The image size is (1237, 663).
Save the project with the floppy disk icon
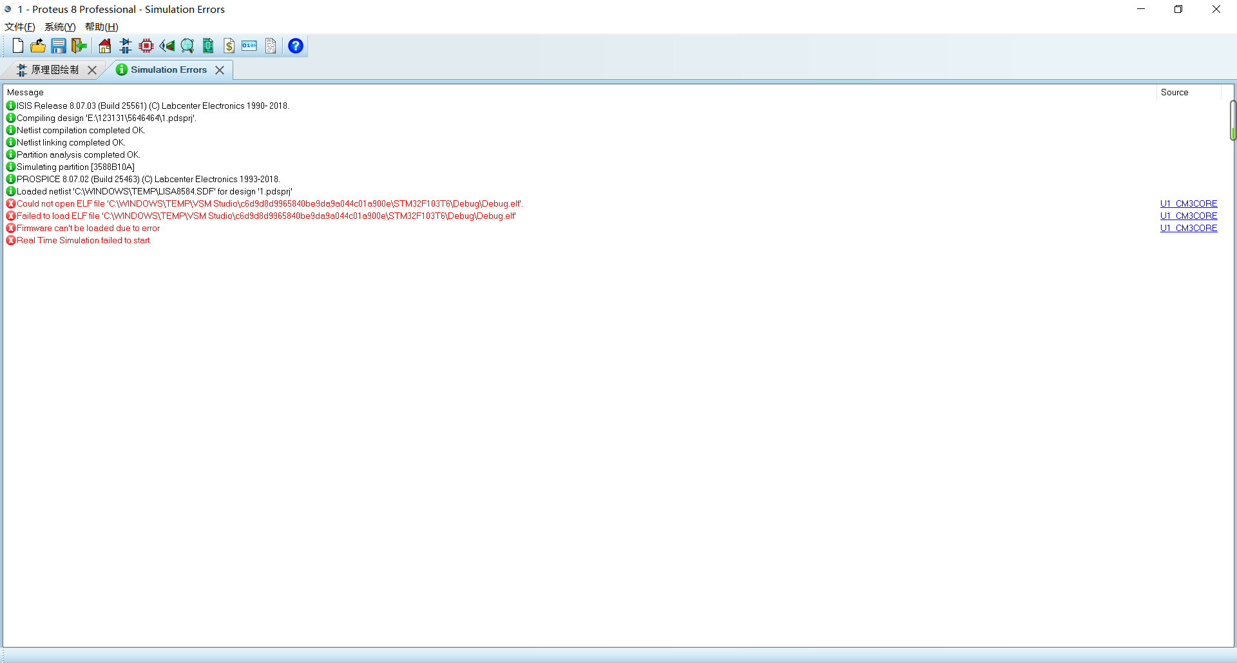pos(59,46)
